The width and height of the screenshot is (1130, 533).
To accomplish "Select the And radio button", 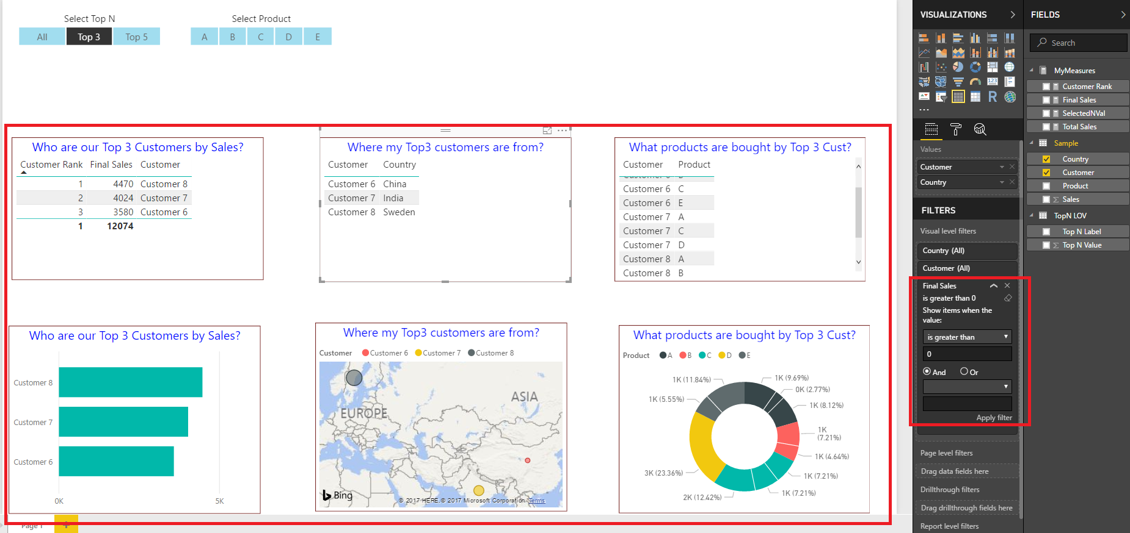I will [927, 371].
